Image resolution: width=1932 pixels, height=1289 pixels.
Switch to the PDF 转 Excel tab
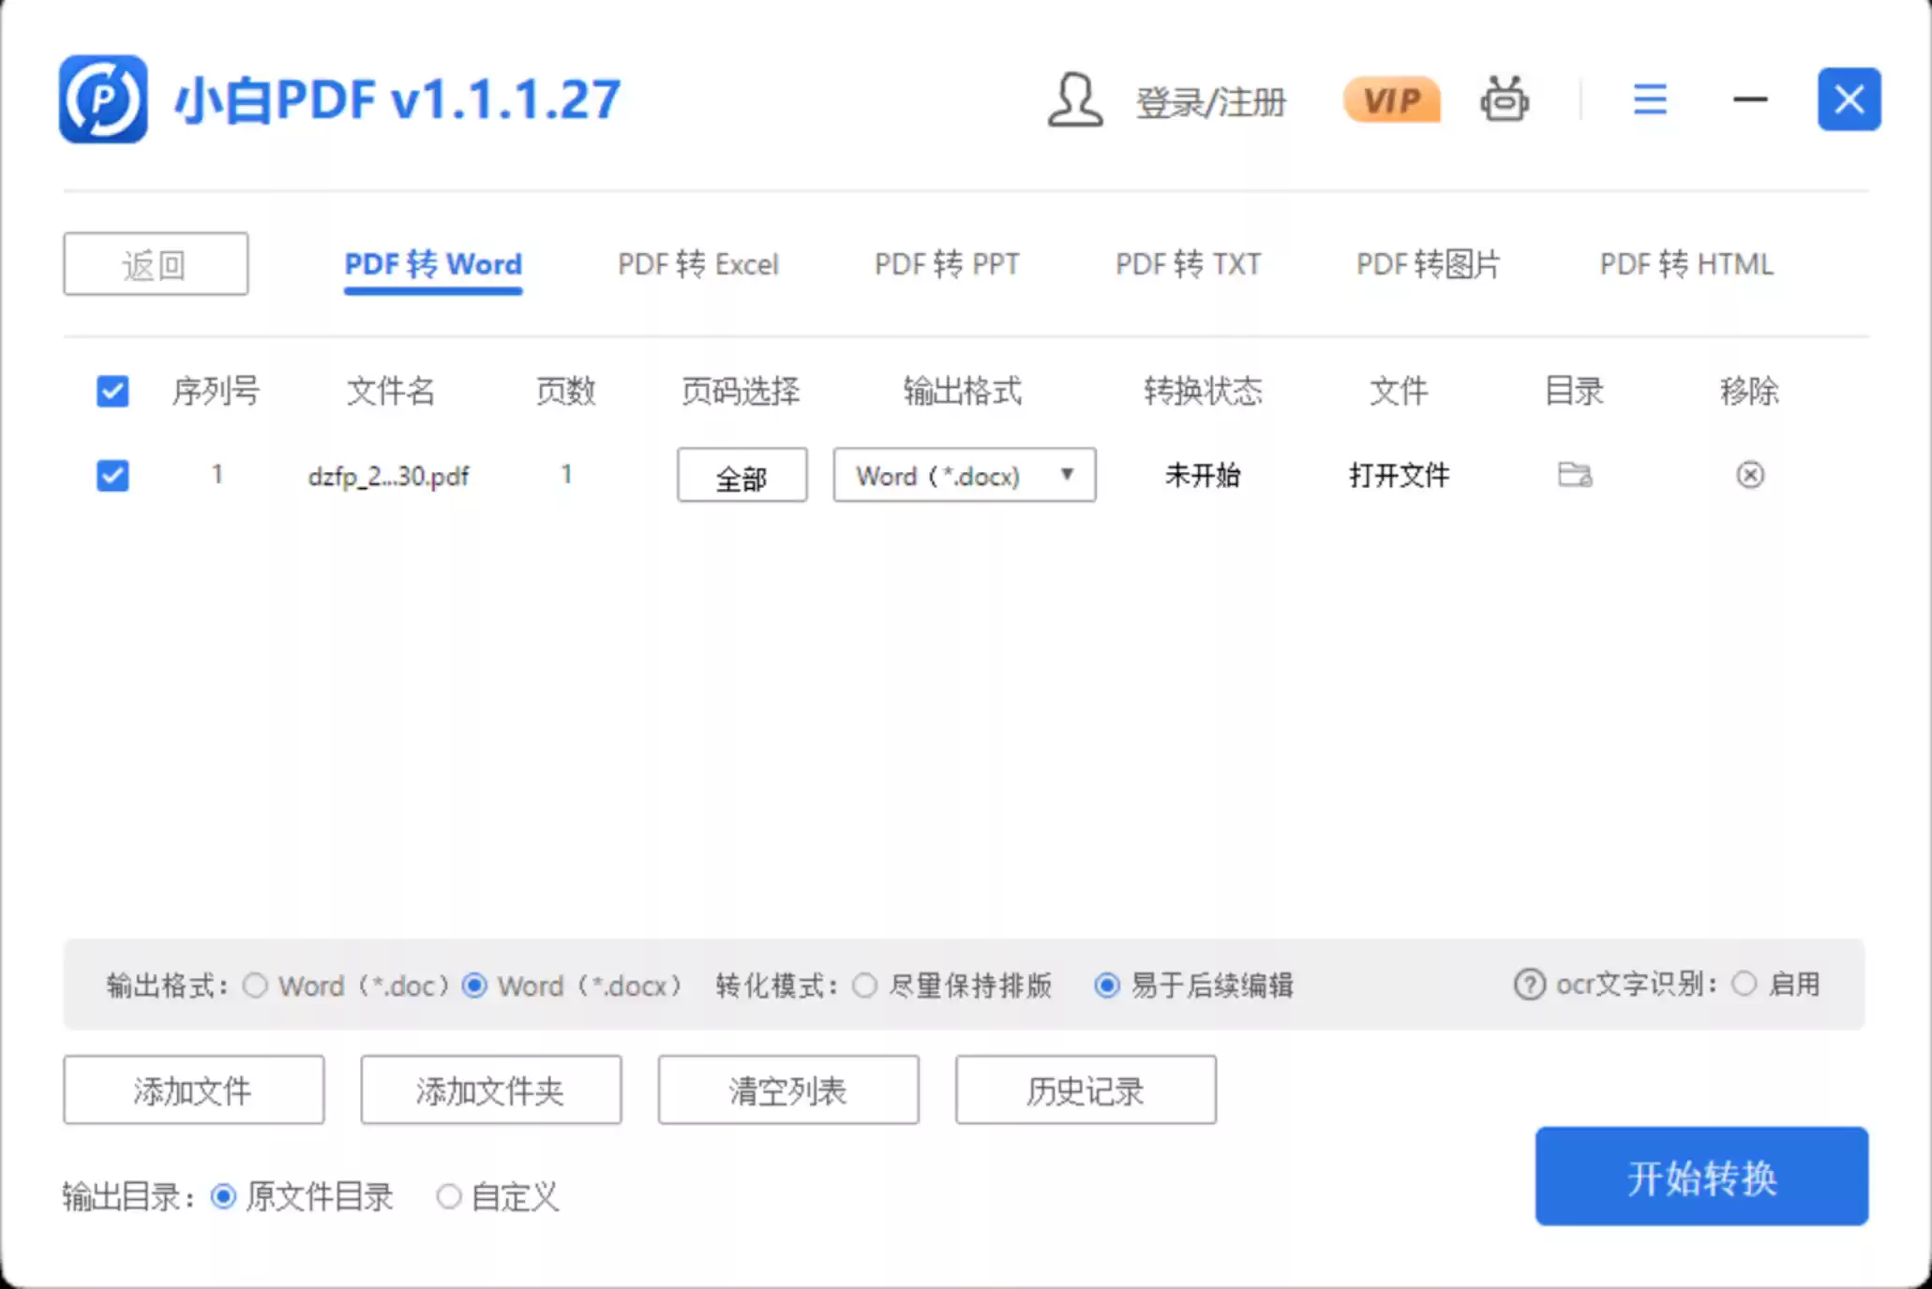pos(697,264)
